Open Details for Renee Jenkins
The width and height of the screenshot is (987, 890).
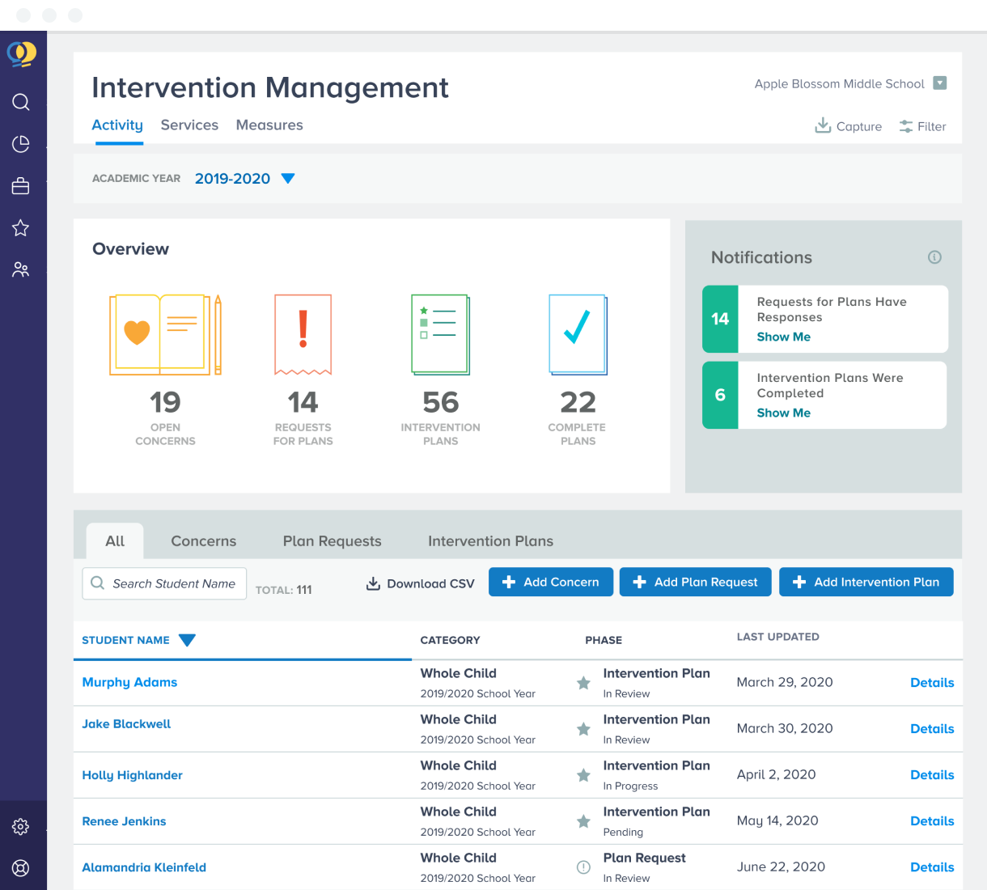point(932,821)
